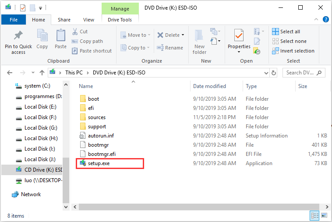Image resolution: width=332 pixels, height=222 pixels.
Task: Click the Paste clipboard icon
Action: point(60,35)
